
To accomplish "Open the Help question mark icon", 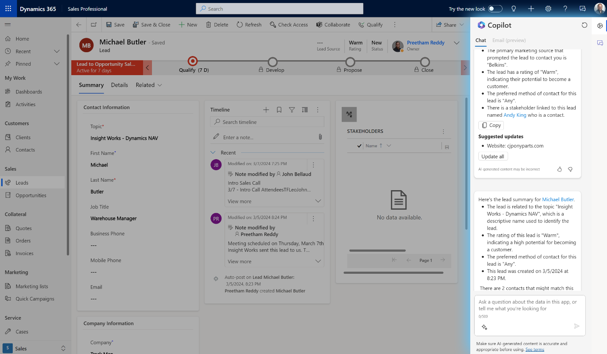I will (565, 8).
